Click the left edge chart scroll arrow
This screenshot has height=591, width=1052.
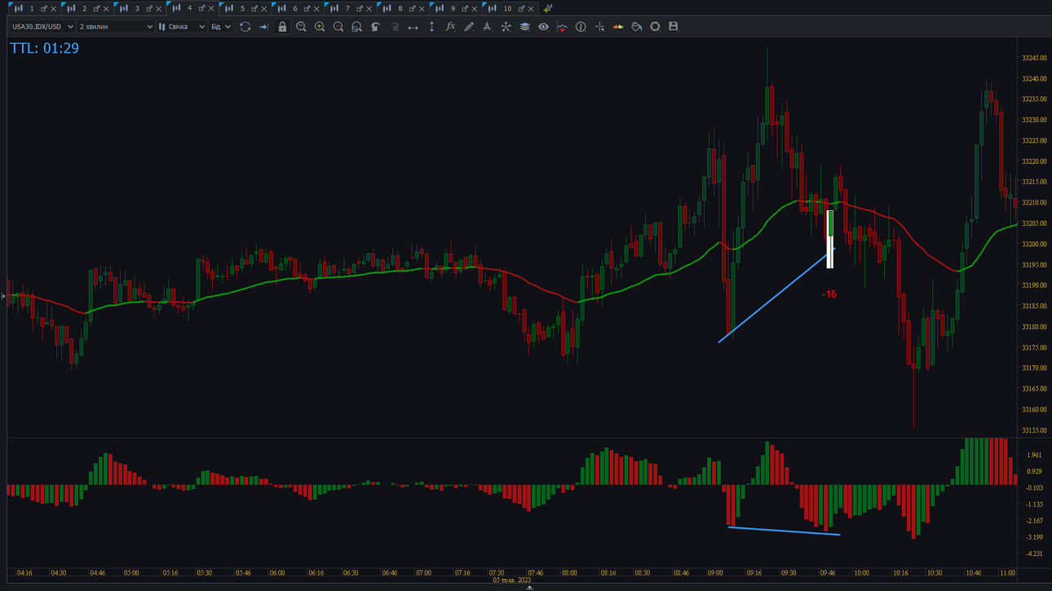coord(3,296)
